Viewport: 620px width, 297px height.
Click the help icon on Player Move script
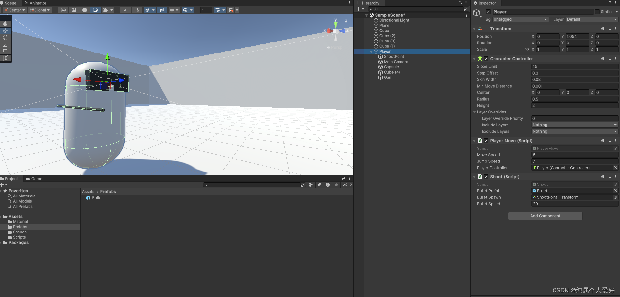pyautogui.click(x=602, y=141)
